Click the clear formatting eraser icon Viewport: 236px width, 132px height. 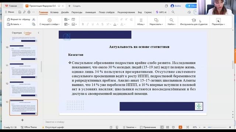[131, 19]
